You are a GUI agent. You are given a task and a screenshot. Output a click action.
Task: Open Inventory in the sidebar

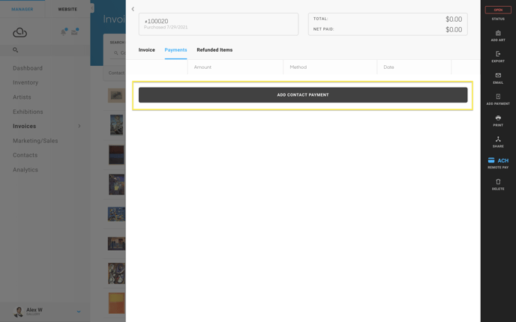[x=25, y=83]
